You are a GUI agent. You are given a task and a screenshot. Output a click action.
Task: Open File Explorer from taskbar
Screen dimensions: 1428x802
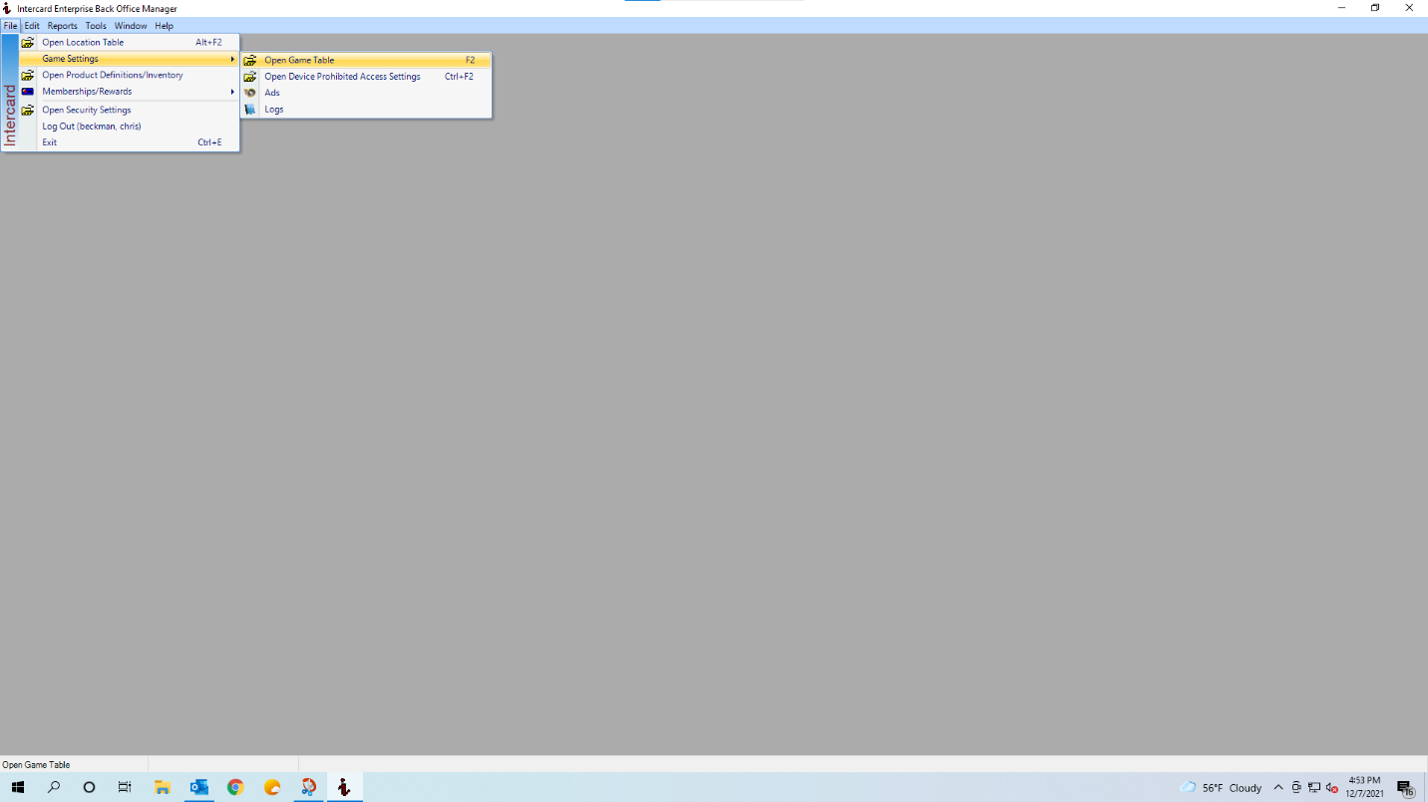pos(163,787)
